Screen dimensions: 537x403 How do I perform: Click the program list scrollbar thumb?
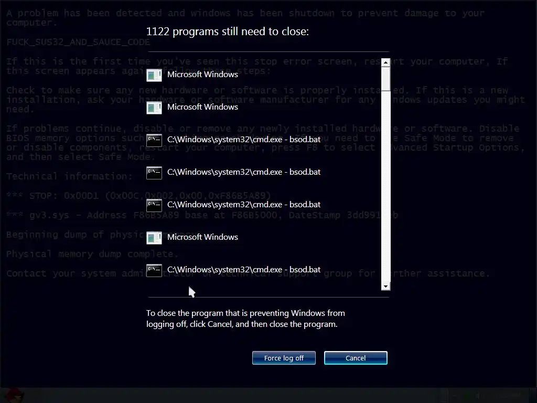[385, 79]
